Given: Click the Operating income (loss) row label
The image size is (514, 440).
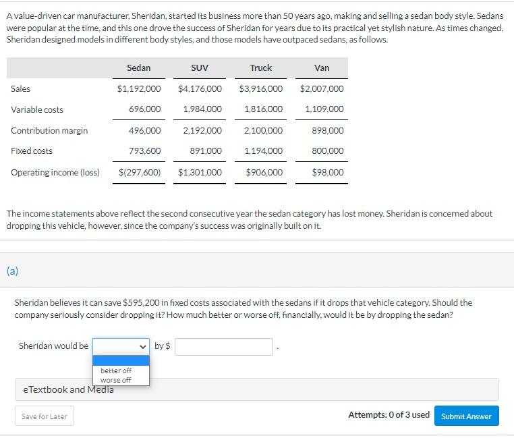Looking at the screenshot, I should pyautogui.click(x=55, y=173).
